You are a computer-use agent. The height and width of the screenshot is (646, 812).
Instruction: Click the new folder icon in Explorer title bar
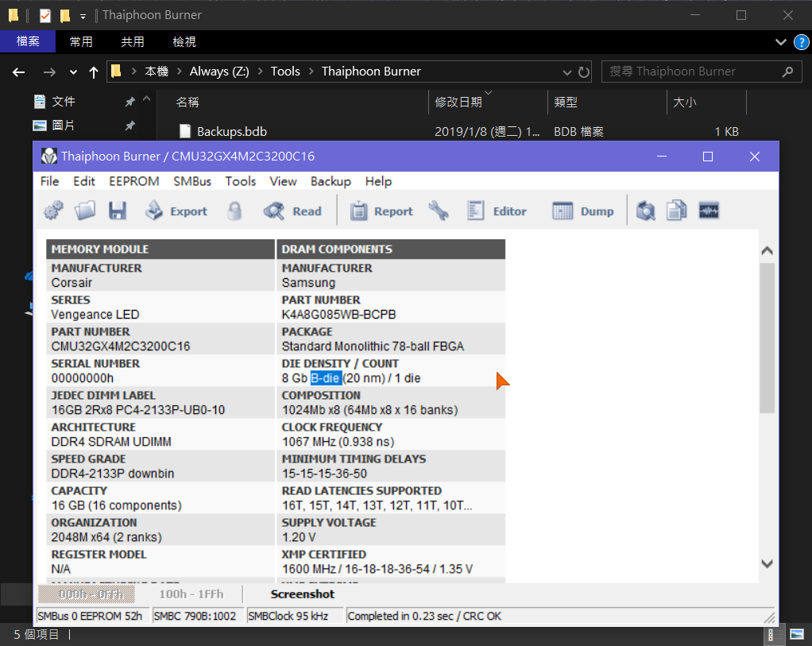[65, 16]
